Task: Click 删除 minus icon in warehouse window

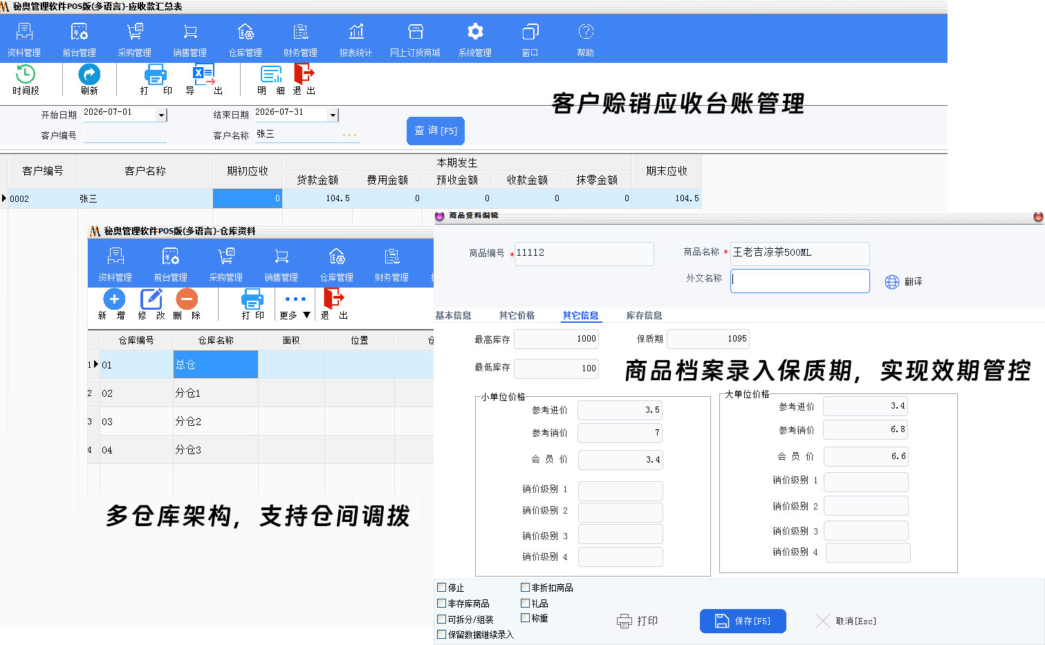Action: click(187, 299)
